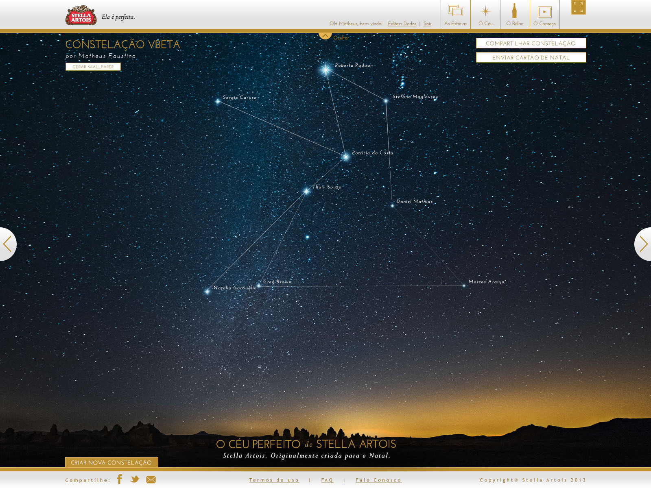Click the O Começo menu label

[544, 24]
